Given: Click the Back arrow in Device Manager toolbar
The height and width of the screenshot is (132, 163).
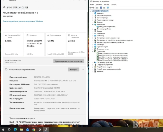Looking at the screenshot, I should click(x=90, y=8).
